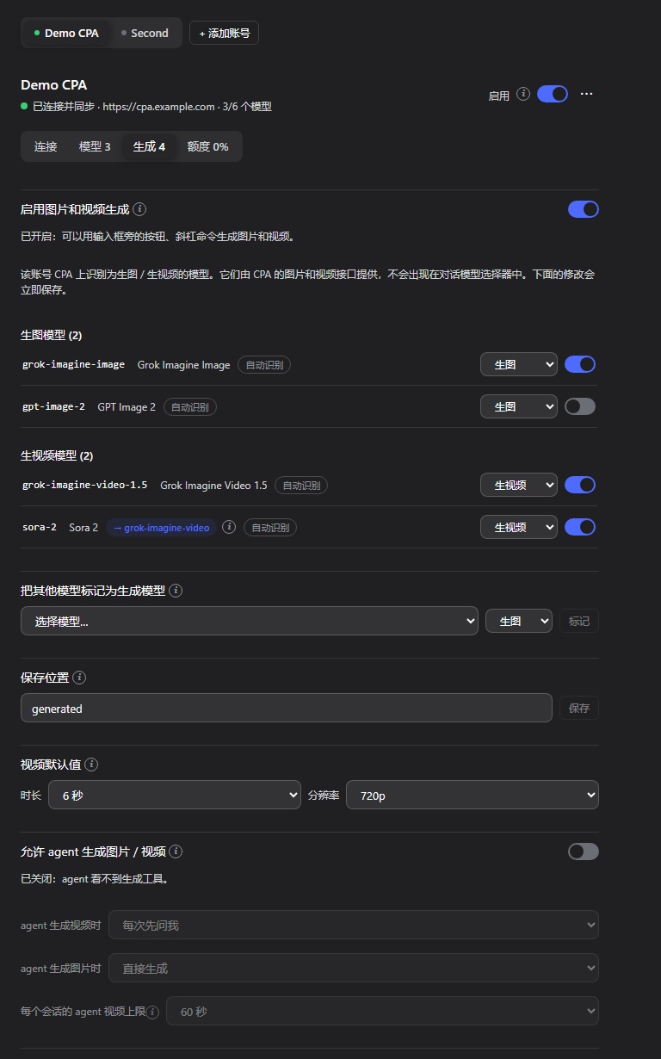The image size is (661, 1059).
Task: Click 自动识别 badge on gpt-image-2 row
Action: pos(190,407)
